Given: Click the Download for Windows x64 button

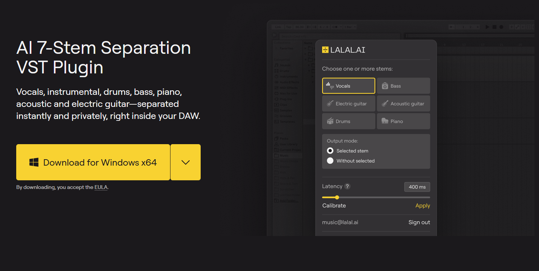Looking at the screenshot, I should pos(93,162).
